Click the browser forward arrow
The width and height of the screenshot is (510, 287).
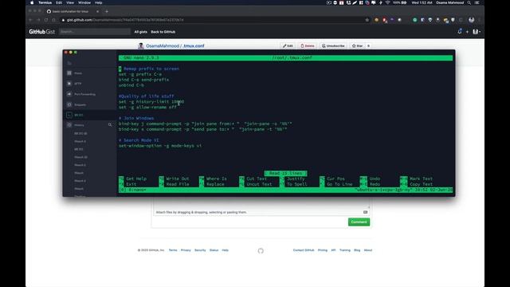(38, 20)
